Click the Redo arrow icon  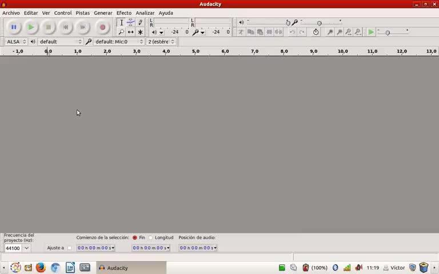click(302, 32)
